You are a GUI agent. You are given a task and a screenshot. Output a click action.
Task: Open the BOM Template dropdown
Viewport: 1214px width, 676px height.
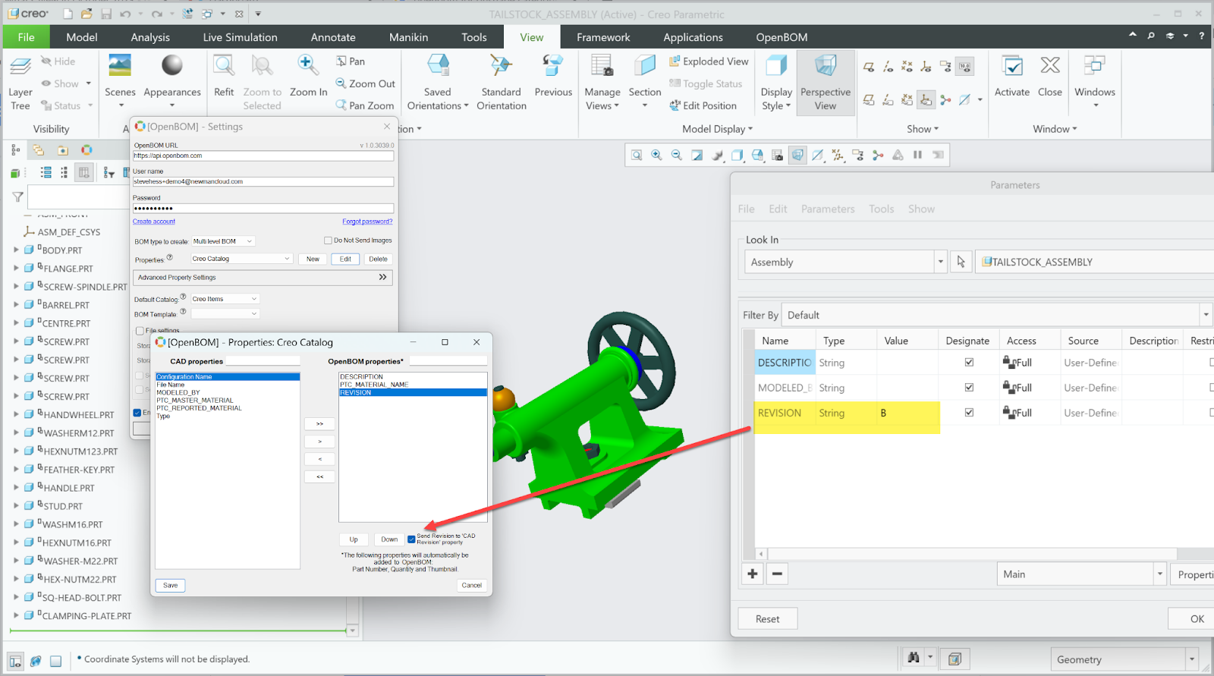coord(225,314)
